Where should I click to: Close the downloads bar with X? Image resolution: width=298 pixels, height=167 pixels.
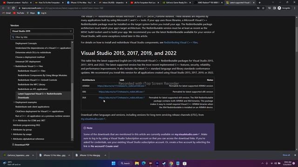[295, 155]
